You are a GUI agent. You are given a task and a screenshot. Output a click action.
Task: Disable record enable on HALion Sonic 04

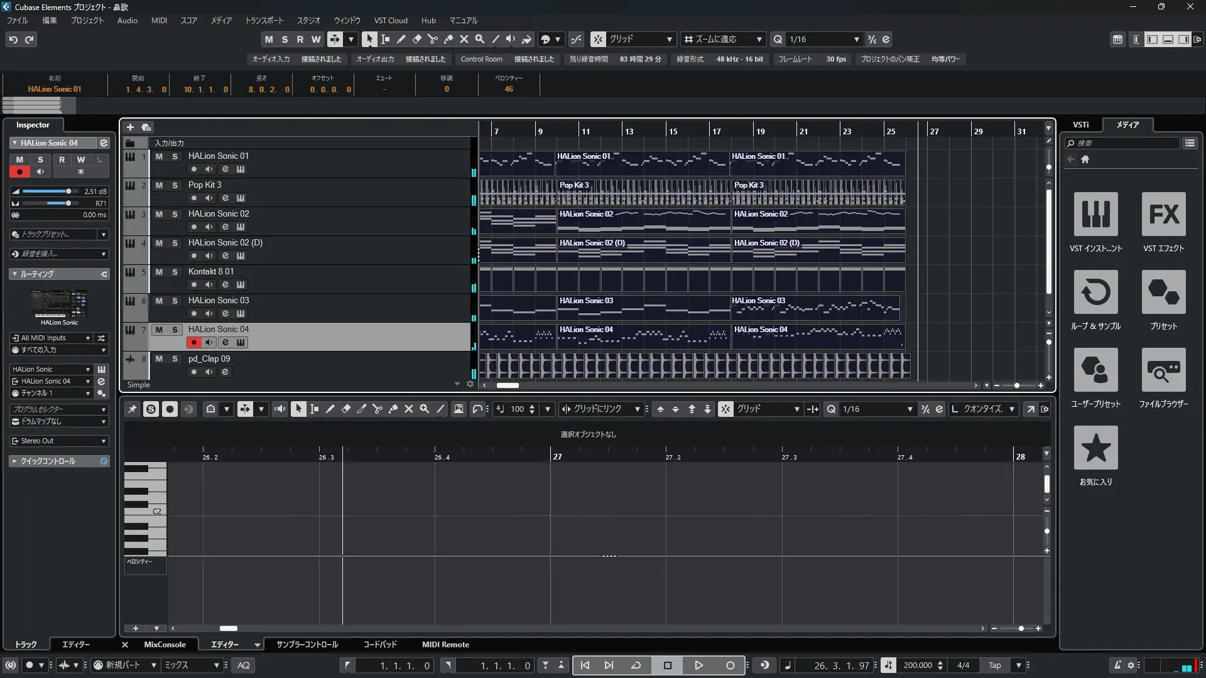coord(193,342)
